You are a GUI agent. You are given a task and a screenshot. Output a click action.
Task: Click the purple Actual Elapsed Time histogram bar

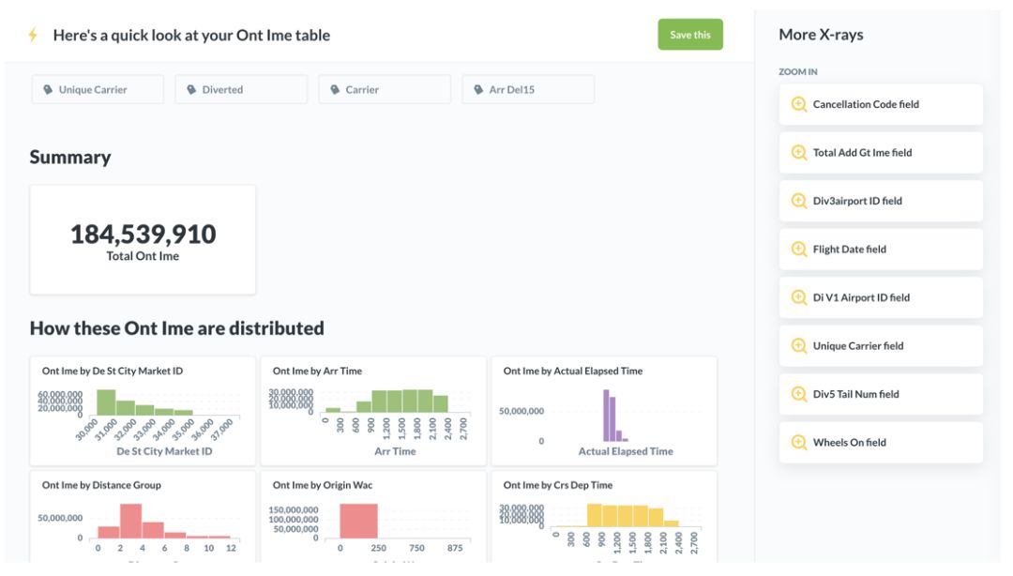(x=607, y=415)
